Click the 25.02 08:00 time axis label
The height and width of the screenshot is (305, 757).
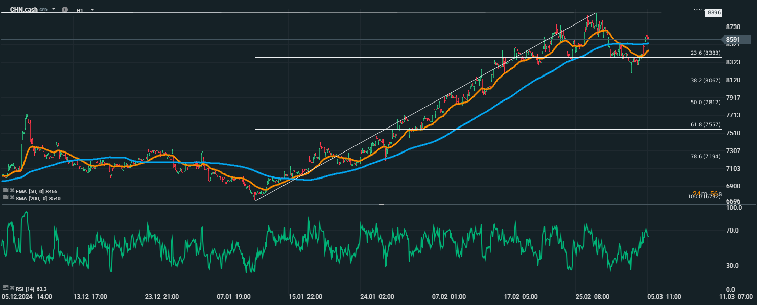point(592,296)
